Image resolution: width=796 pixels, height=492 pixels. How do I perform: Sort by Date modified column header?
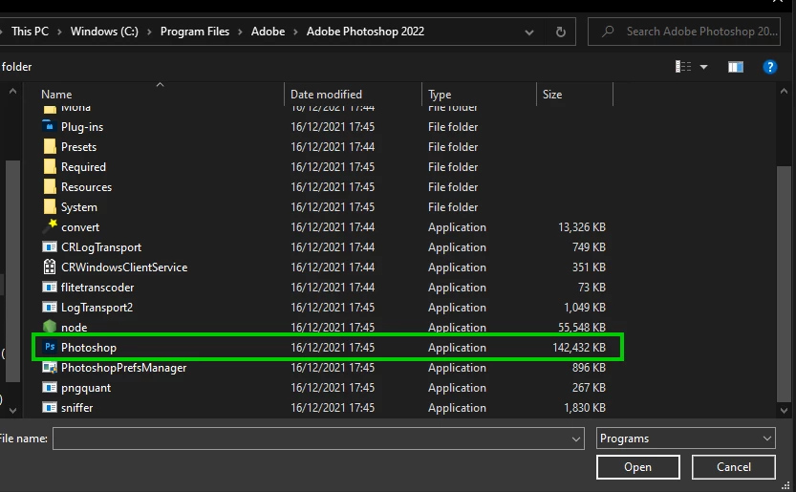(x=326, y=95)
